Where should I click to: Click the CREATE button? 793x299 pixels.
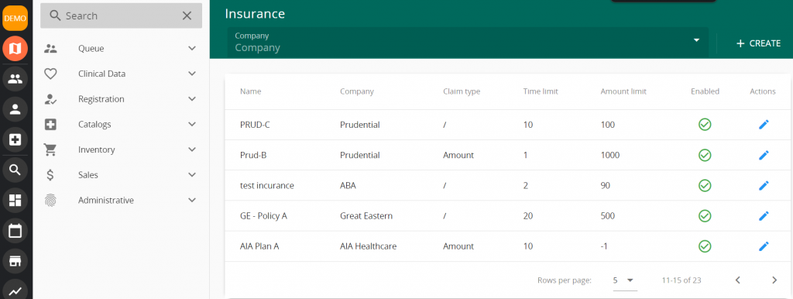click(x=758, y=43)
